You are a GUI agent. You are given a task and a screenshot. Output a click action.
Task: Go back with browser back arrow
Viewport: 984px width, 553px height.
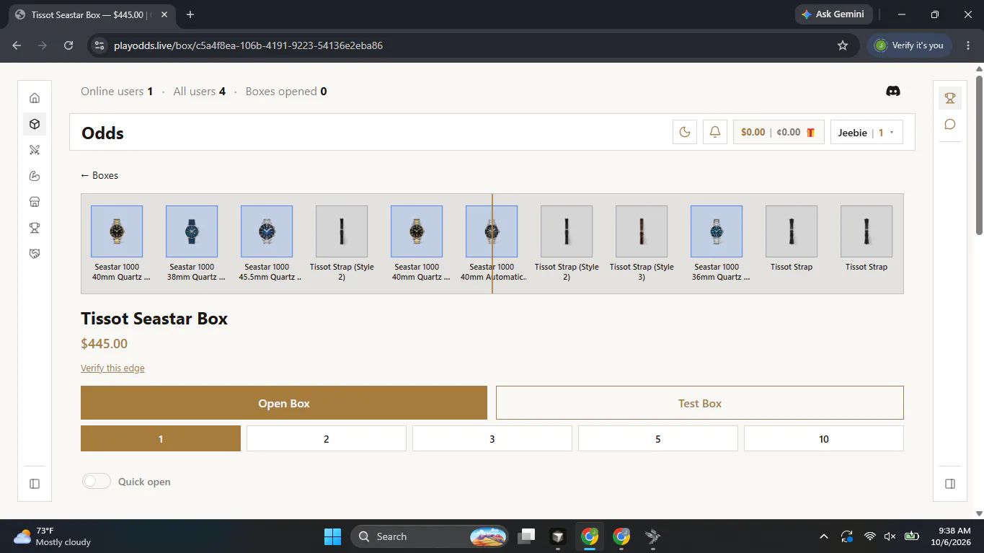(17, 45)
